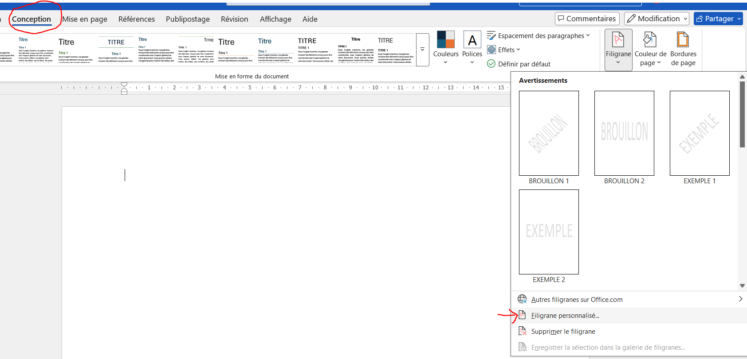Click the Bordures de page icon
The height and width of the screenshot is (359, 747).
coord(683,40)
